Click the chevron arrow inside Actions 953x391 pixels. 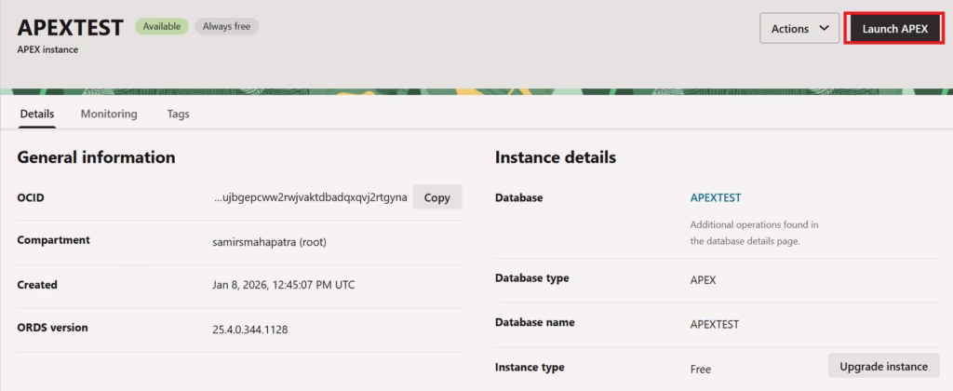(x=824, y=29)
